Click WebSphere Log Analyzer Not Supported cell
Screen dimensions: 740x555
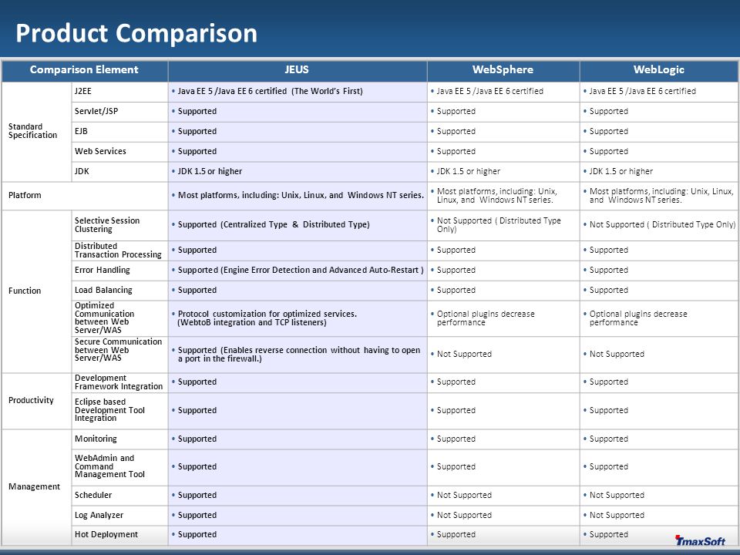(x=503, y=516)
